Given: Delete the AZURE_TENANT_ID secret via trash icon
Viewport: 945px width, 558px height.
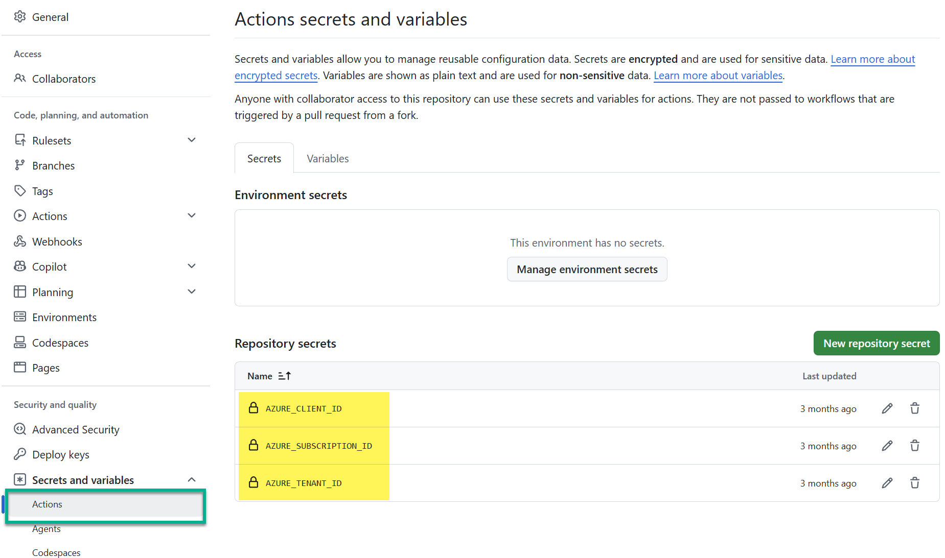Looking at the screenshot, I should (915, 483).
